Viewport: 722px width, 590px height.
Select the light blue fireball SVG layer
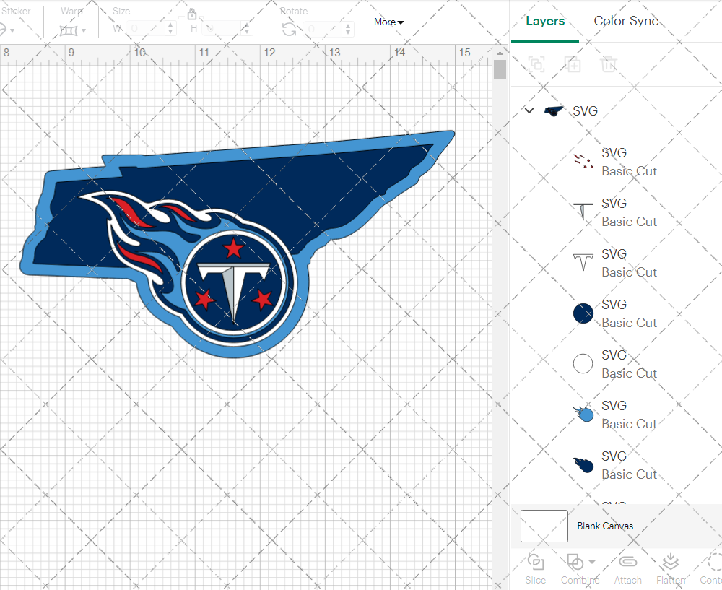[614, 415]
